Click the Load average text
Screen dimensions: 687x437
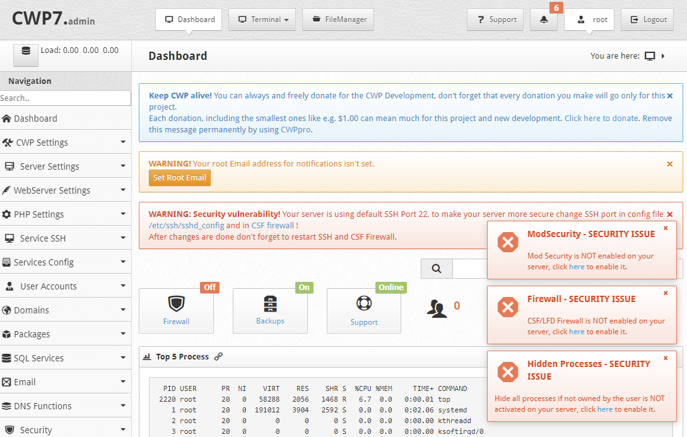79,50
